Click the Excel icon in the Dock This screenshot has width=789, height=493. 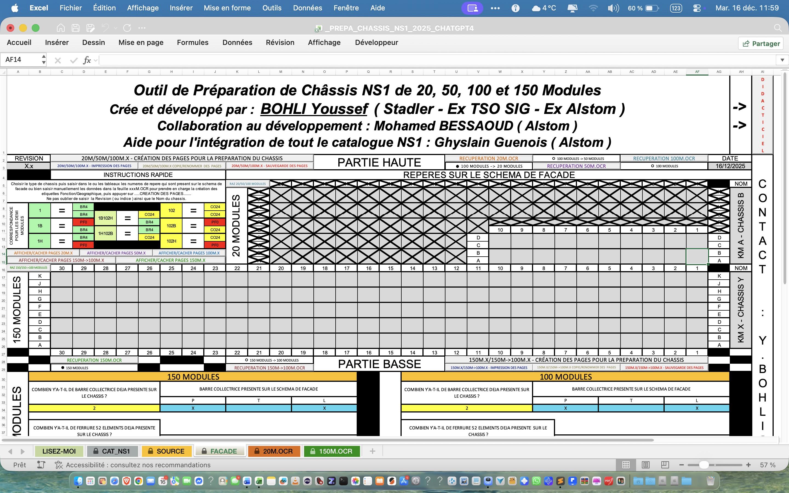pyautogui.click(x=259, y=481)
